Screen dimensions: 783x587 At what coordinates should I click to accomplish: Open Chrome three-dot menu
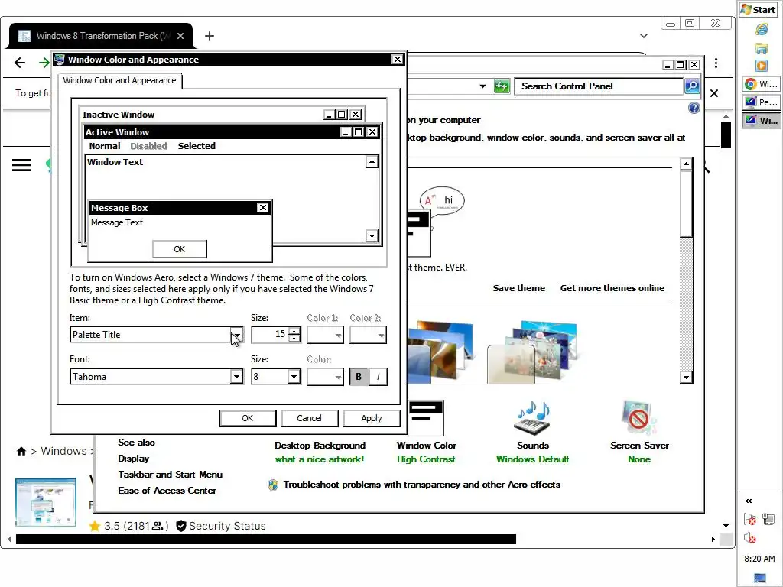(716, 63)
